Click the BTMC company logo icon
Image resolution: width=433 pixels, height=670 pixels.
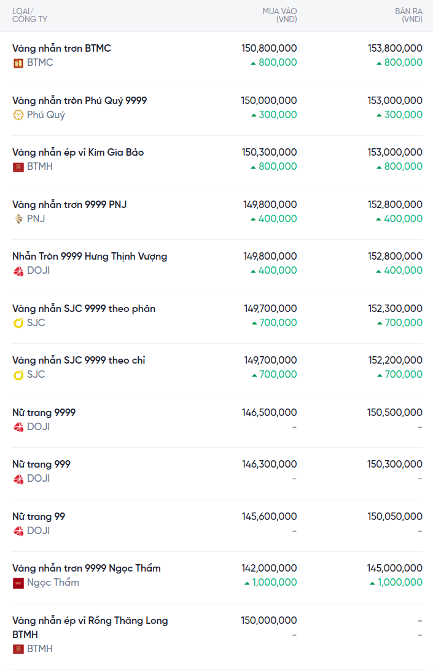pos(18,63)
